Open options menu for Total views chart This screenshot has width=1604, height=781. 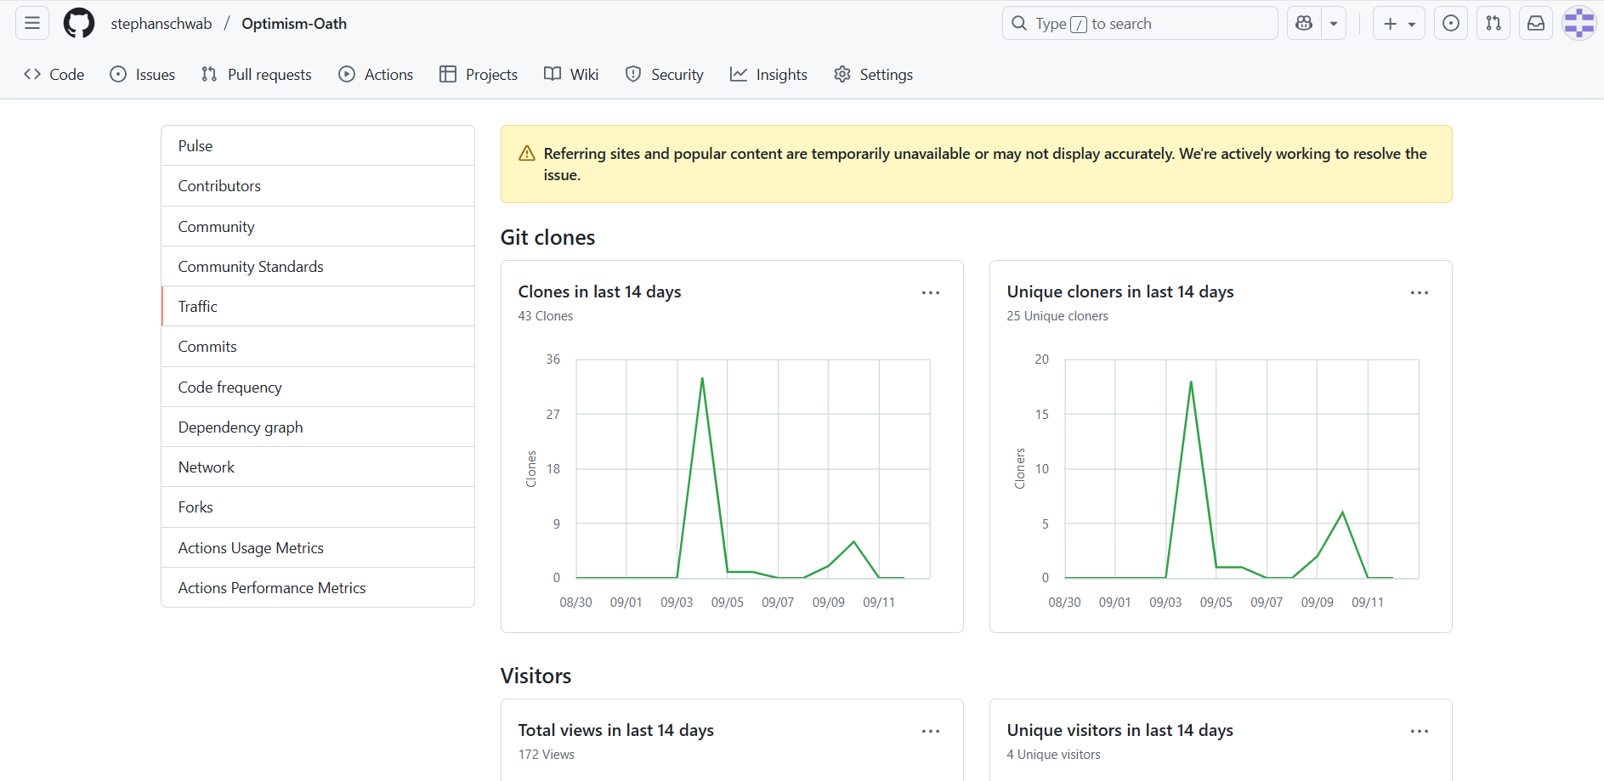(x=931, y=731)
